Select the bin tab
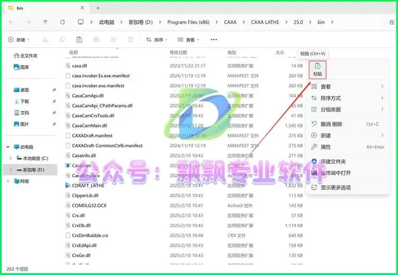Viewport: 398px width, 275px height. pyautogui.click(x=46, y=8)
